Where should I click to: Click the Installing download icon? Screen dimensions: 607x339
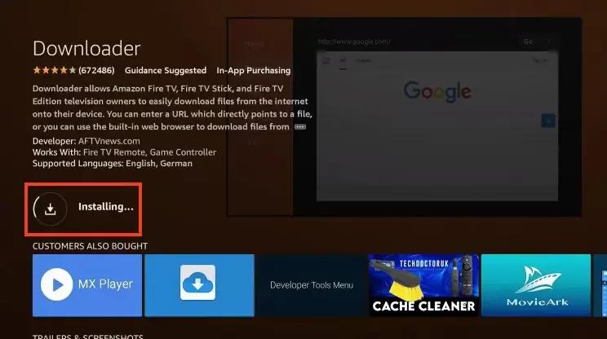[x=50, y=209]
